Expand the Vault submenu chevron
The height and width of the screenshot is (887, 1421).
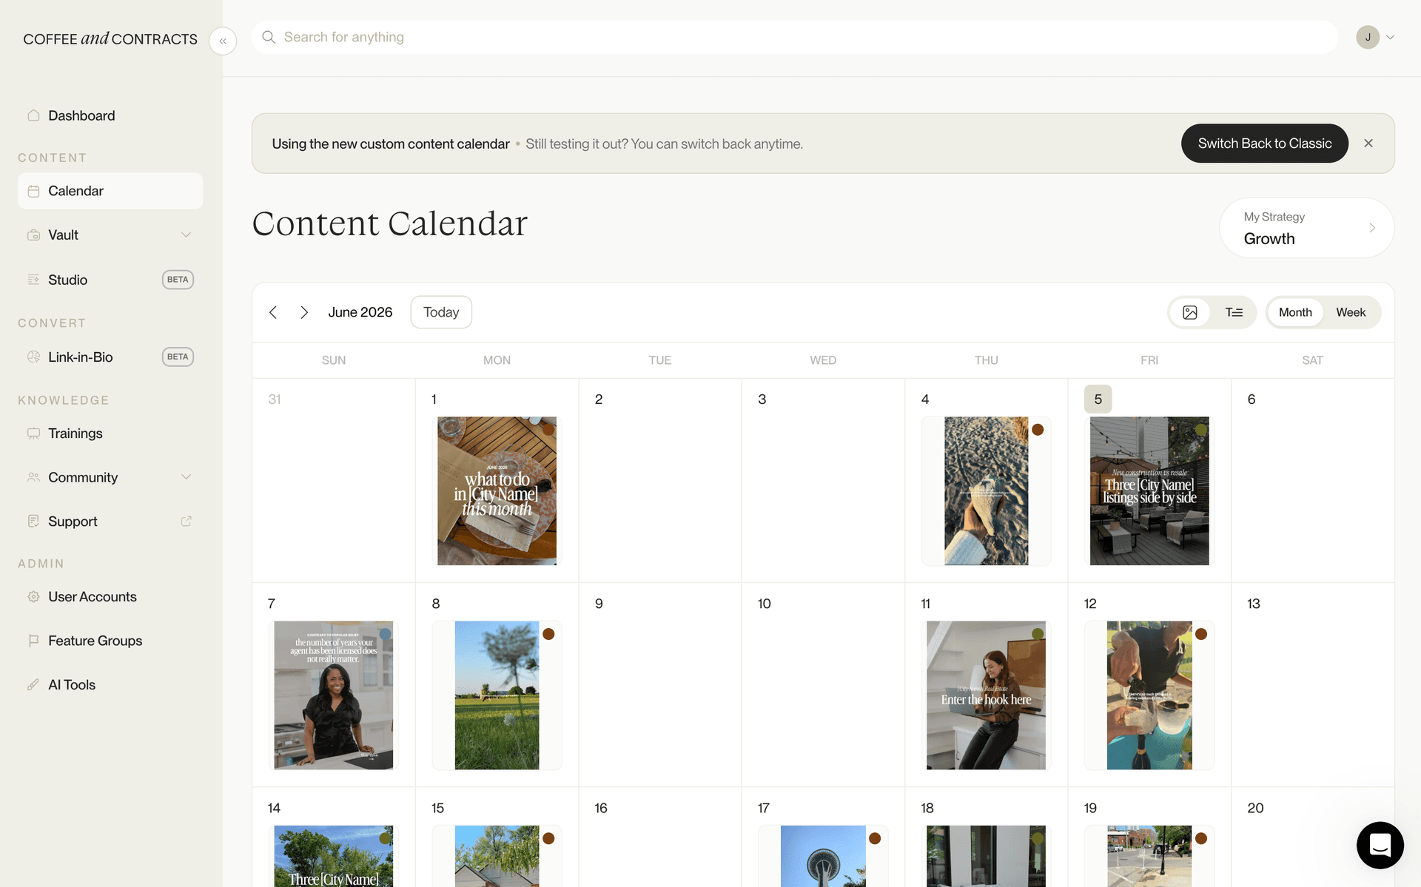(x=186, y=235)
